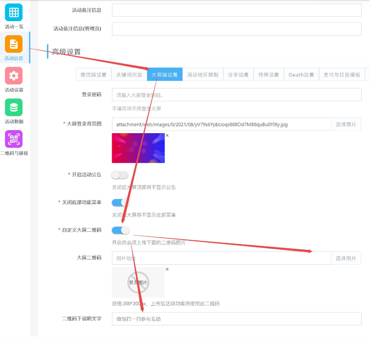Click the gradient background image thumbnail
This screenshot has width=370, height=341.
coord(138,148)
